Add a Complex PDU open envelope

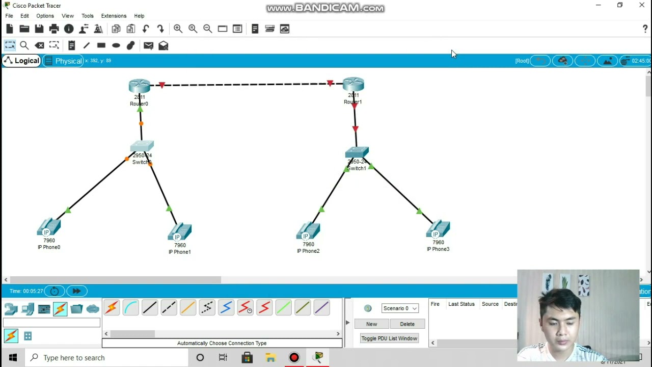click(x=164, y=45)
